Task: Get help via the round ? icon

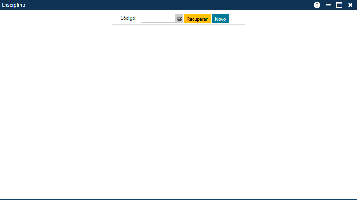Action: click(x=317, y=5)
